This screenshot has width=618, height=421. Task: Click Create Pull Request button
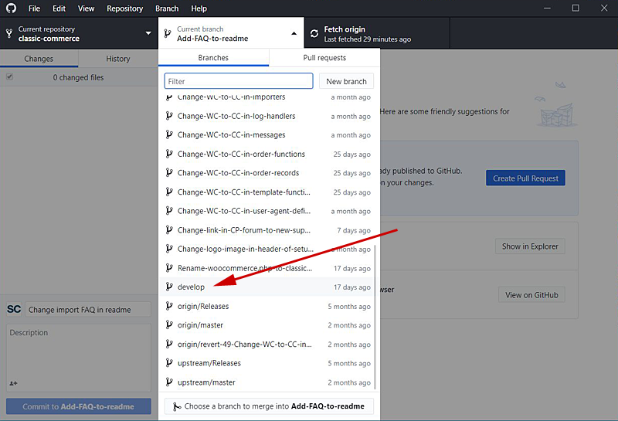(525, 178)
